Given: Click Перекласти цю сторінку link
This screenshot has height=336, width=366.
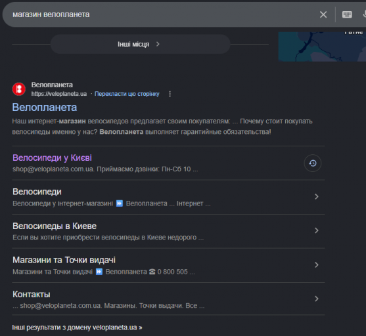Looking at the screenshot, I should [x=127, y=94].
